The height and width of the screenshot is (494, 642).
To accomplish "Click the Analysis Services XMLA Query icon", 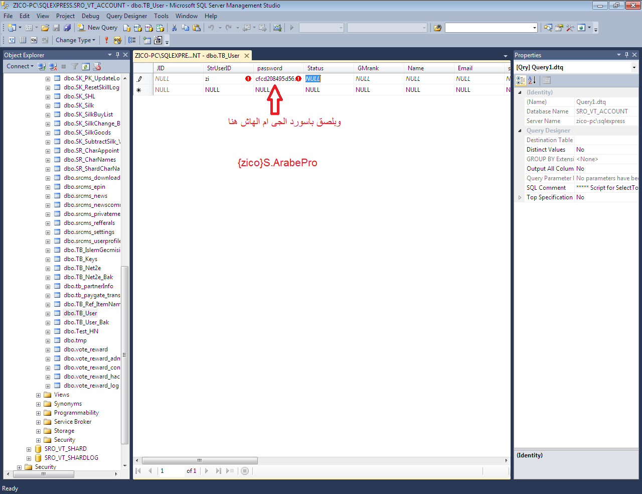I will pyautogui.click(x=159, y=28).
